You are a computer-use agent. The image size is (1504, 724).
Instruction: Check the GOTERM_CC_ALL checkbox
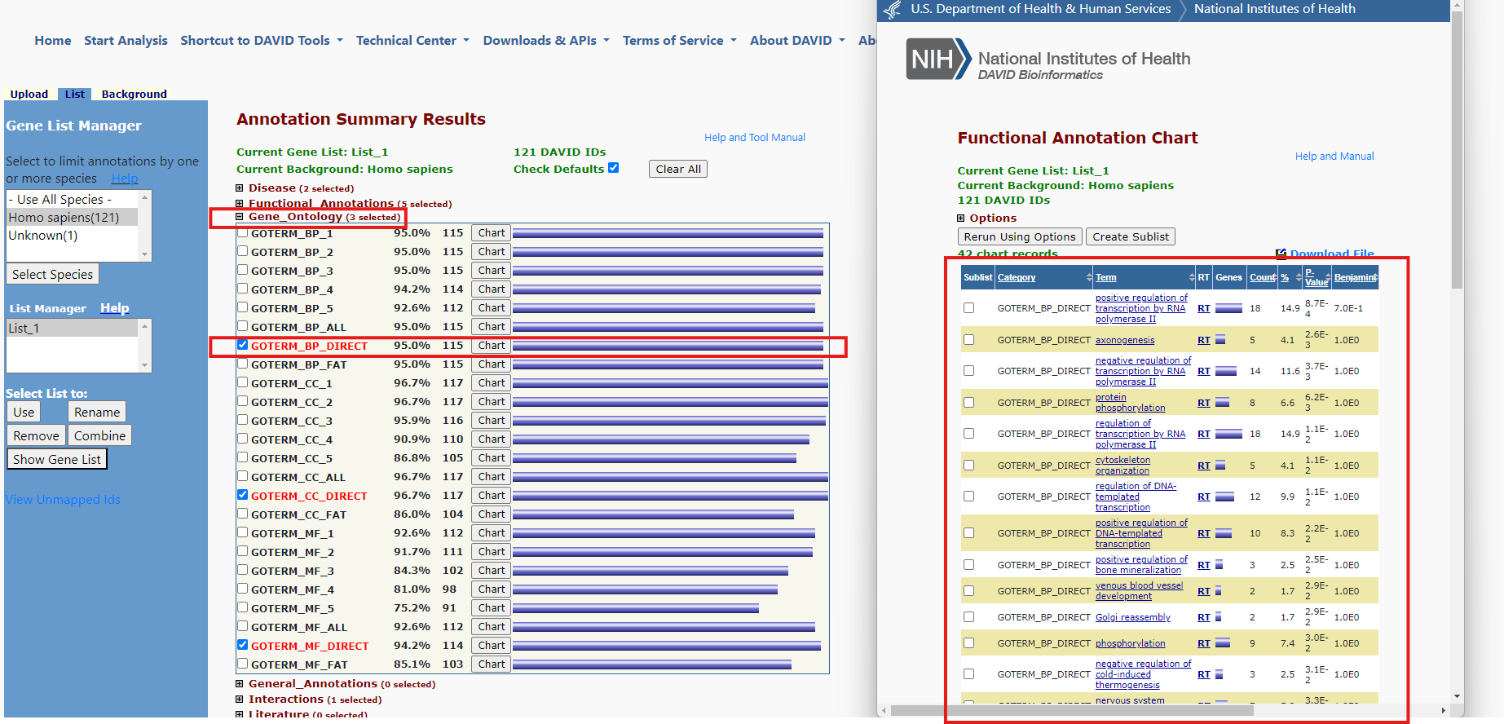pos(243,476)
